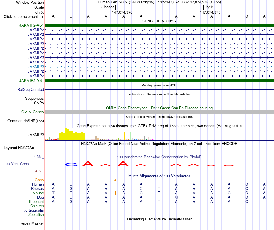Click the hg19 text beside the scale bar
Viewport: 274px width, 230px height.
pos(210,7)
